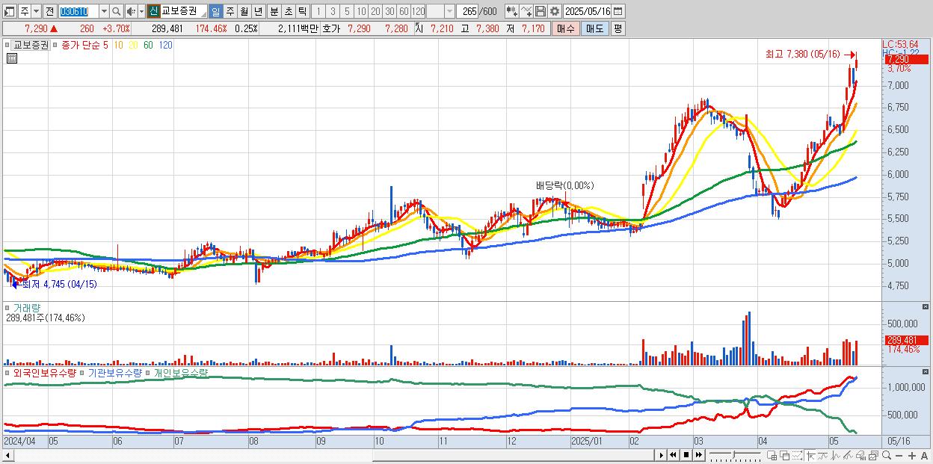
Task: Select the 120 interval tab
Action: pyautogui.click(x=418, y=11)
